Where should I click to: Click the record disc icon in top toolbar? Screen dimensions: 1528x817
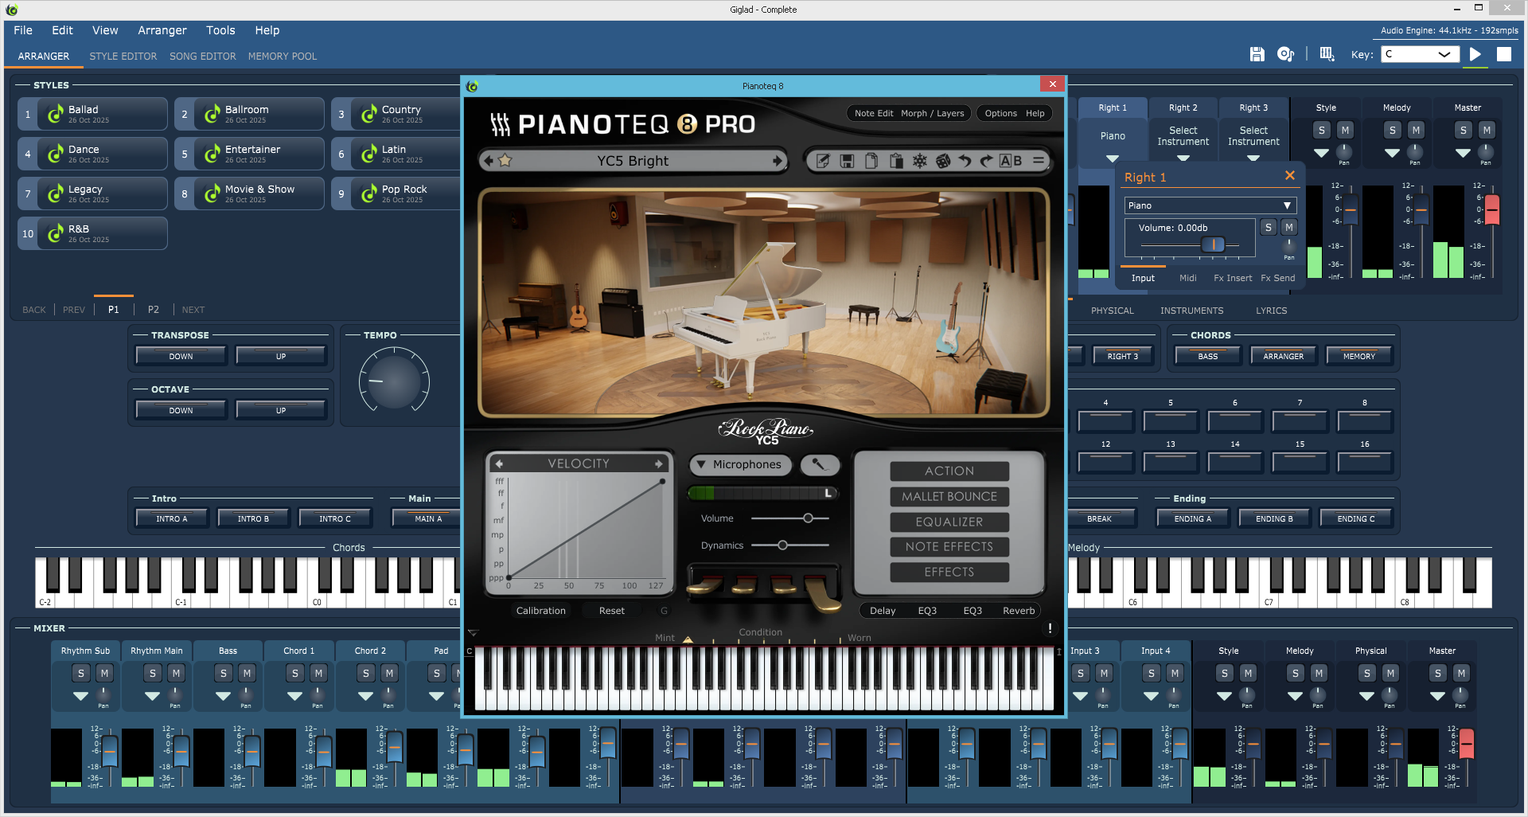coord(1285,54)
